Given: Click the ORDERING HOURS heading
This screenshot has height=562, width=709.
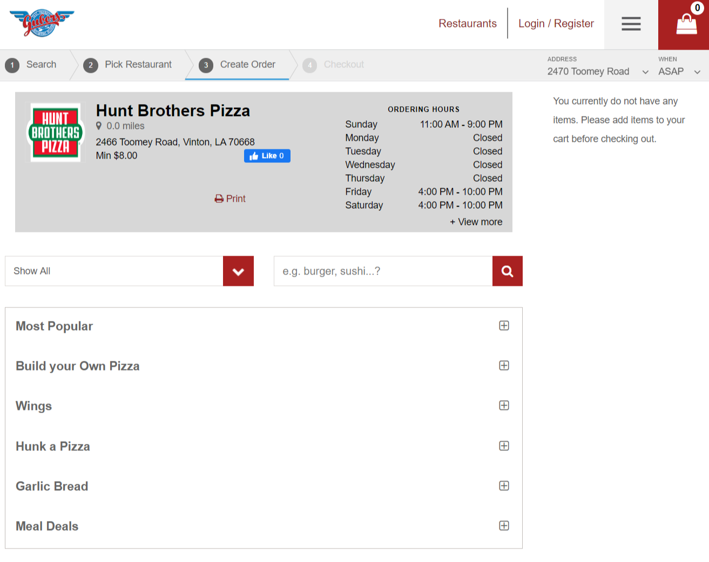Looking at the screenshot, I should pos(423,109).
